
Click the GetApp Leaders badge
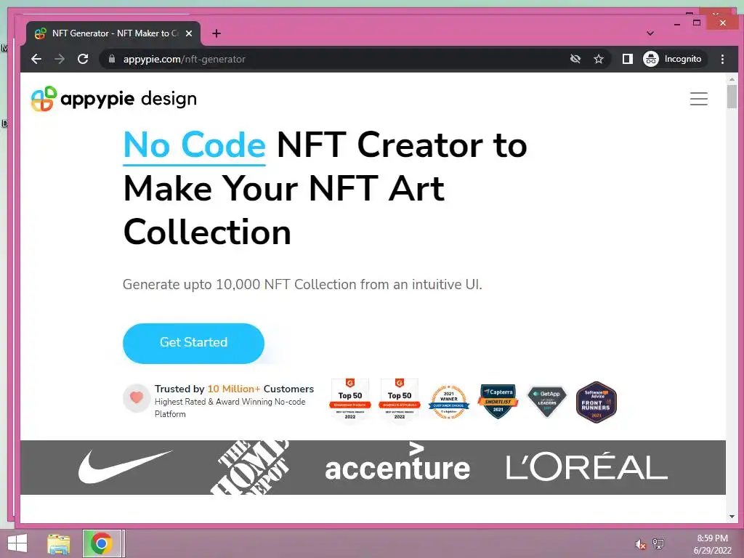(x=547, y=401)
